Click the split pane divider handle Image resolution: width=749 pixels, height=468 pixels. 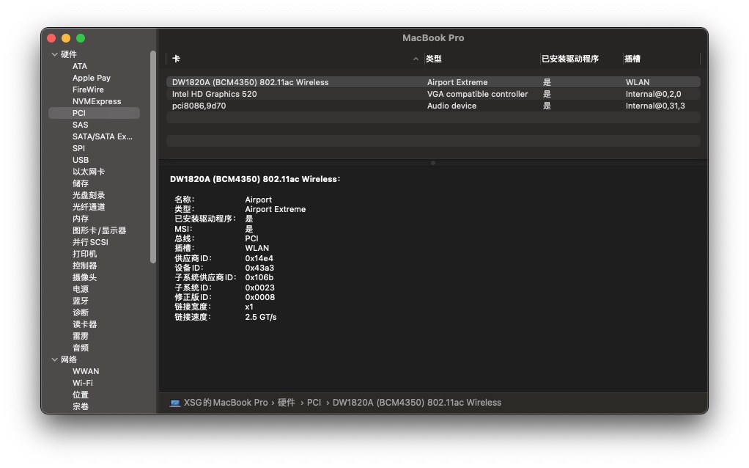pos(433,163)
